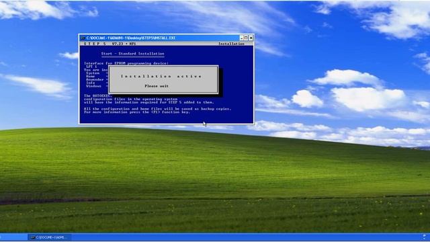
Task: Click the 'System' directory row
Action: point(97,73)
